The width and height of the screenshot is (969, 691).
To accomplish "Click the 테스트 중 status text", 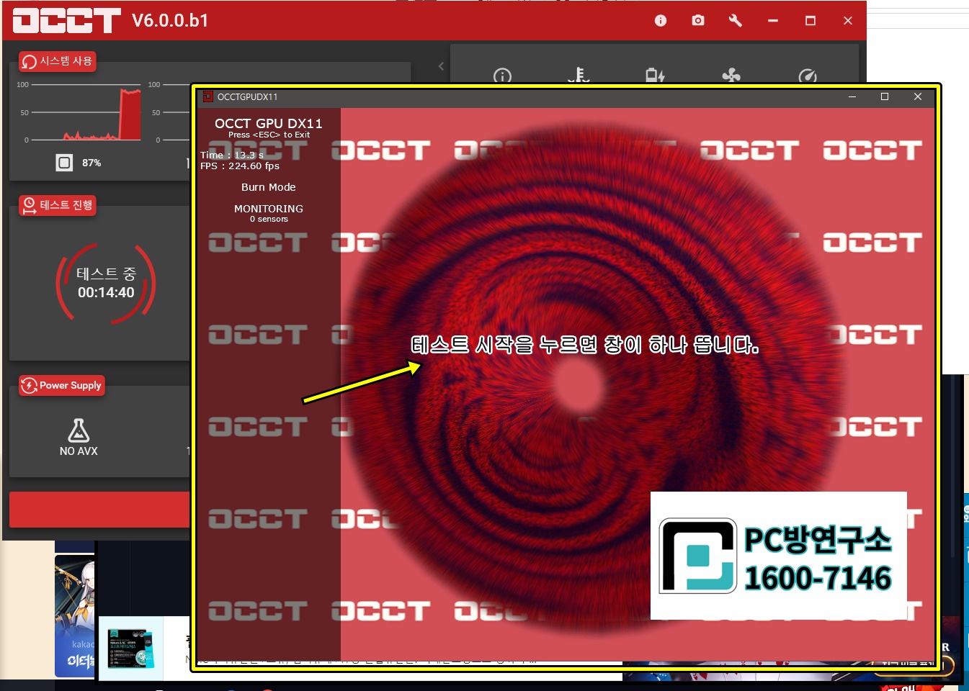I will (x=106, y=274).
